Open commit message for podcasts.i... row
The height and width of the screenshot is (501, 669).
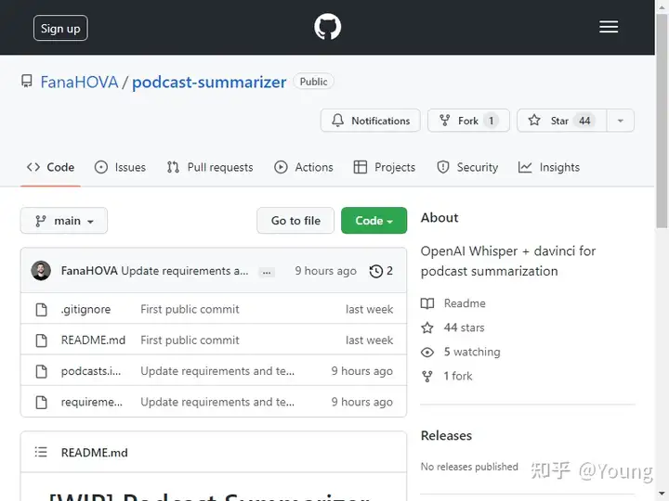pyautogui.click(x=217, y=371)
